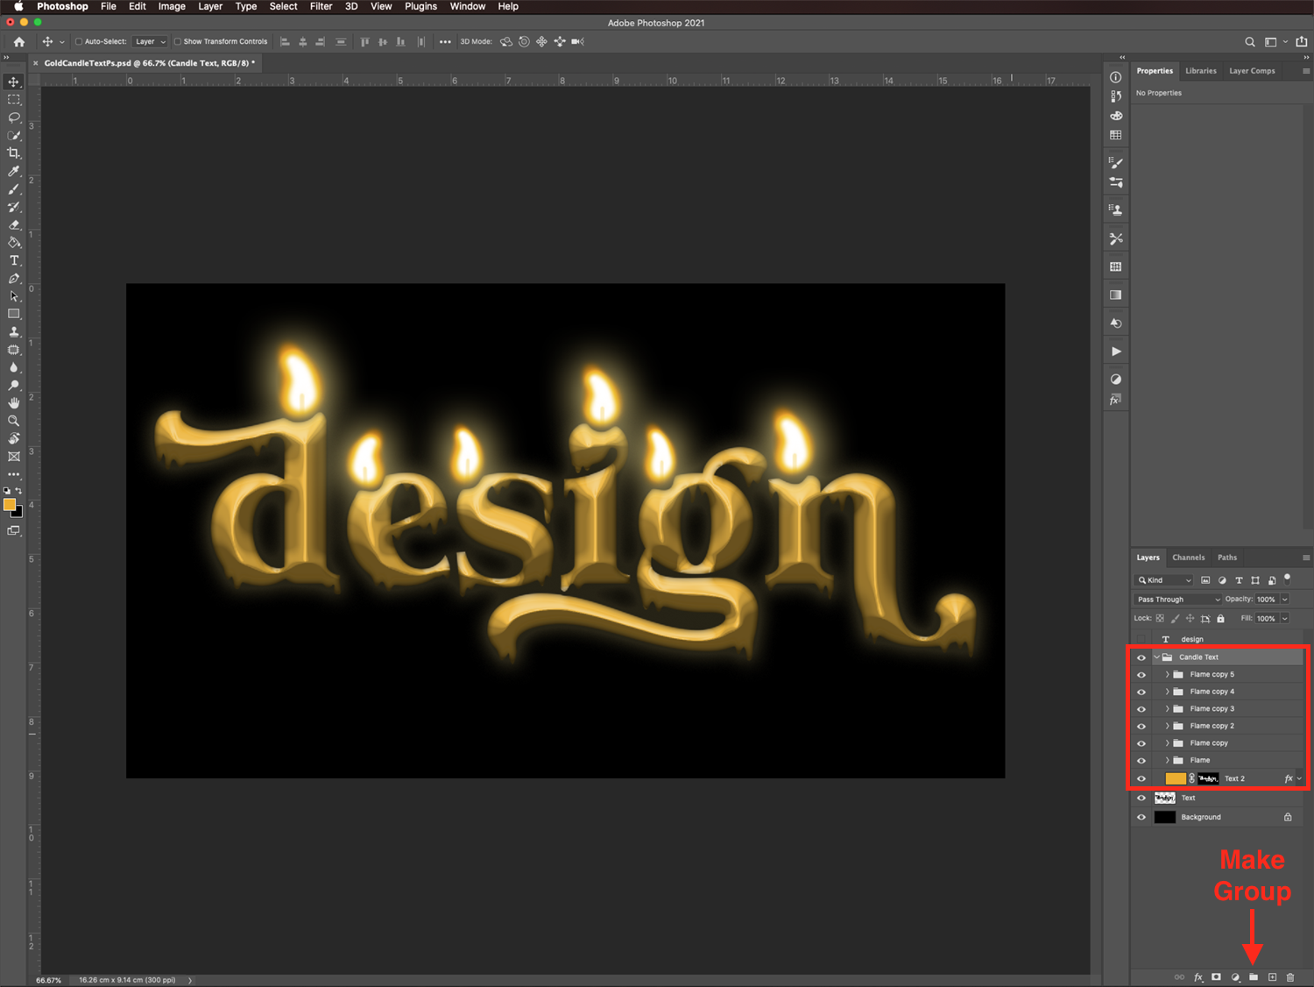Expand the Flame copy 5 group
The image size is (1314, 987).
pyautogui.click(x=1167, y=675)
